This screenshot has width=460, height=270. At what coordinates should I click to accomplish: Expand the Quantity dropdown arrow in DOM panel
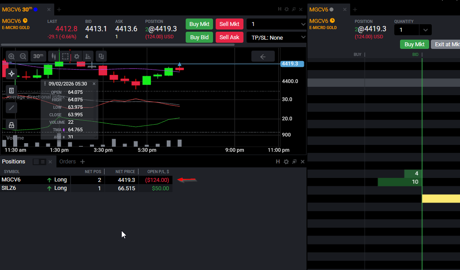(x=425, y=30)
